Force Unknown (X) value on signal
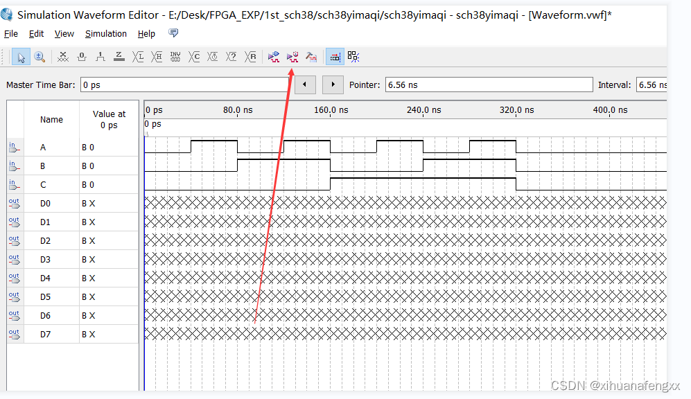The image size is (691, 399). (63, 57)
